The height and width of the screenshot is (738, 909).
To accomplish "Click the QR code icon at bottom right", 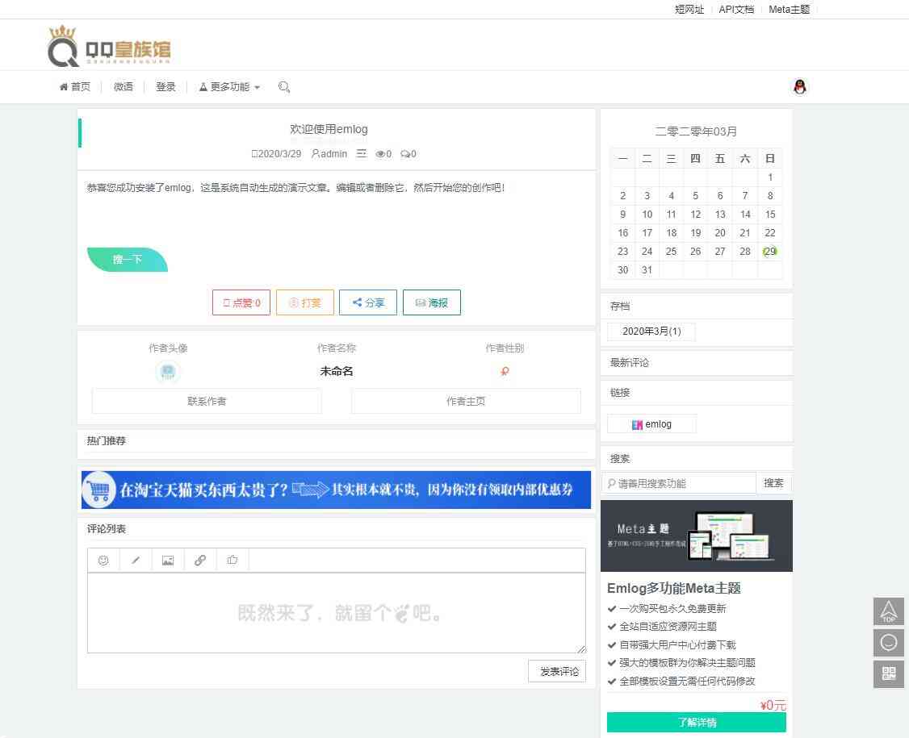I will pyautogui.click(x=889, y=673).
